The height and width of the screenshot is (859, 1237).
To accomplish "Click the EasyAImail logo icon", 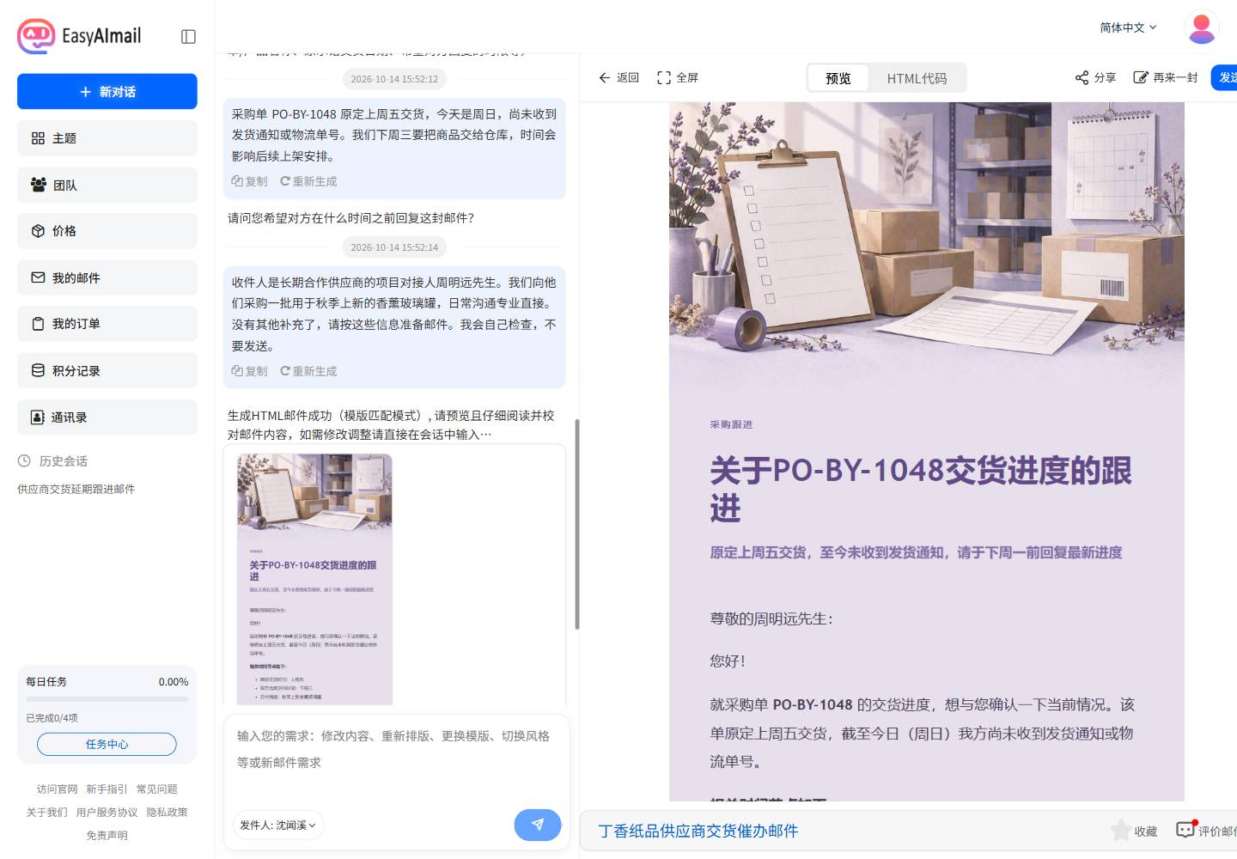I will click(x=36, y=36).
